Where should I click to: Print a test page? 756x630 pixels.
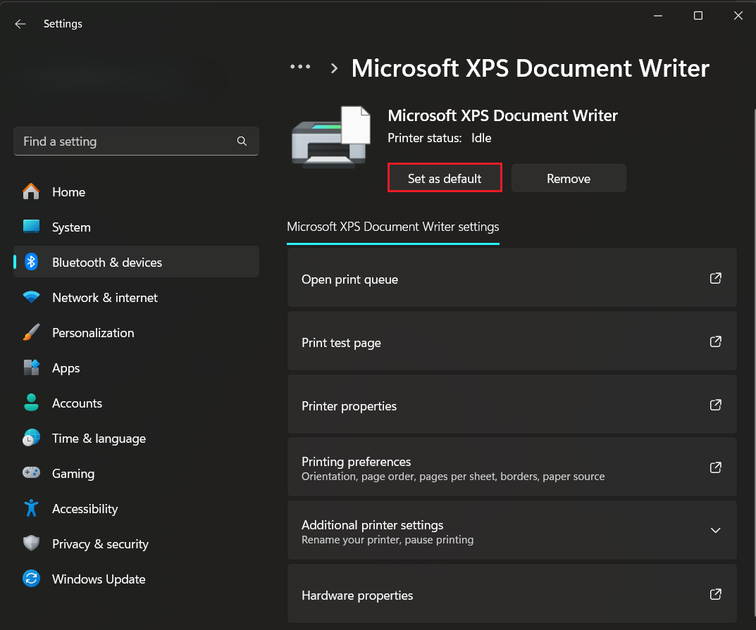[x=512, y=343]
